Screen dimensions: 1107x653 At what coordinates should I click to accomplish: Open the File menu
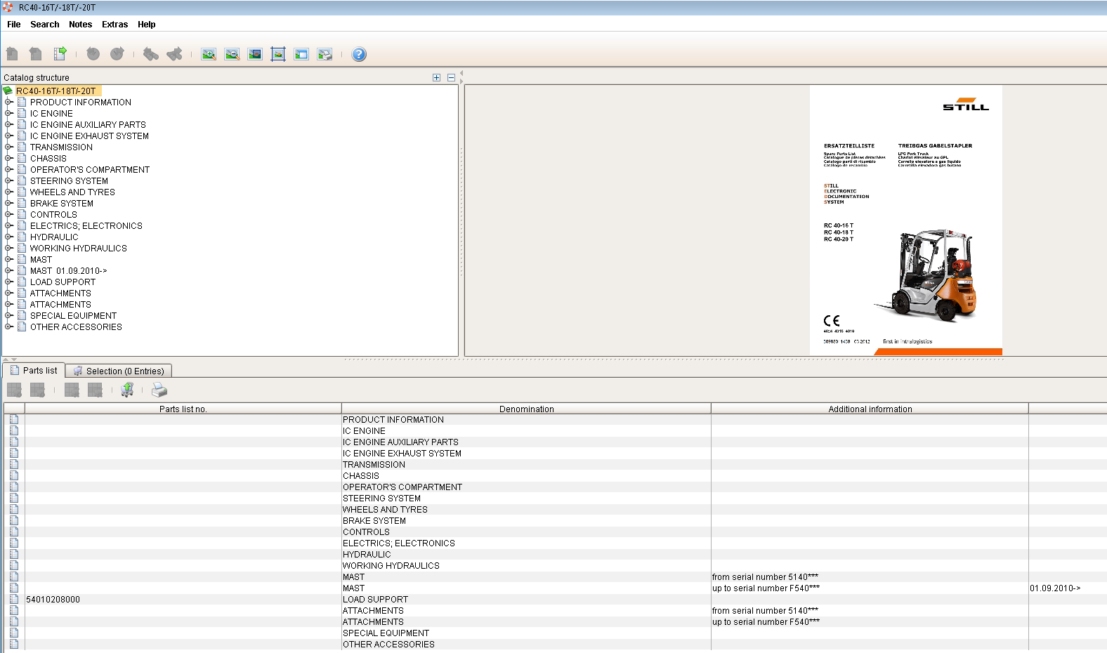pyautogui.click(x=14, y=24)
